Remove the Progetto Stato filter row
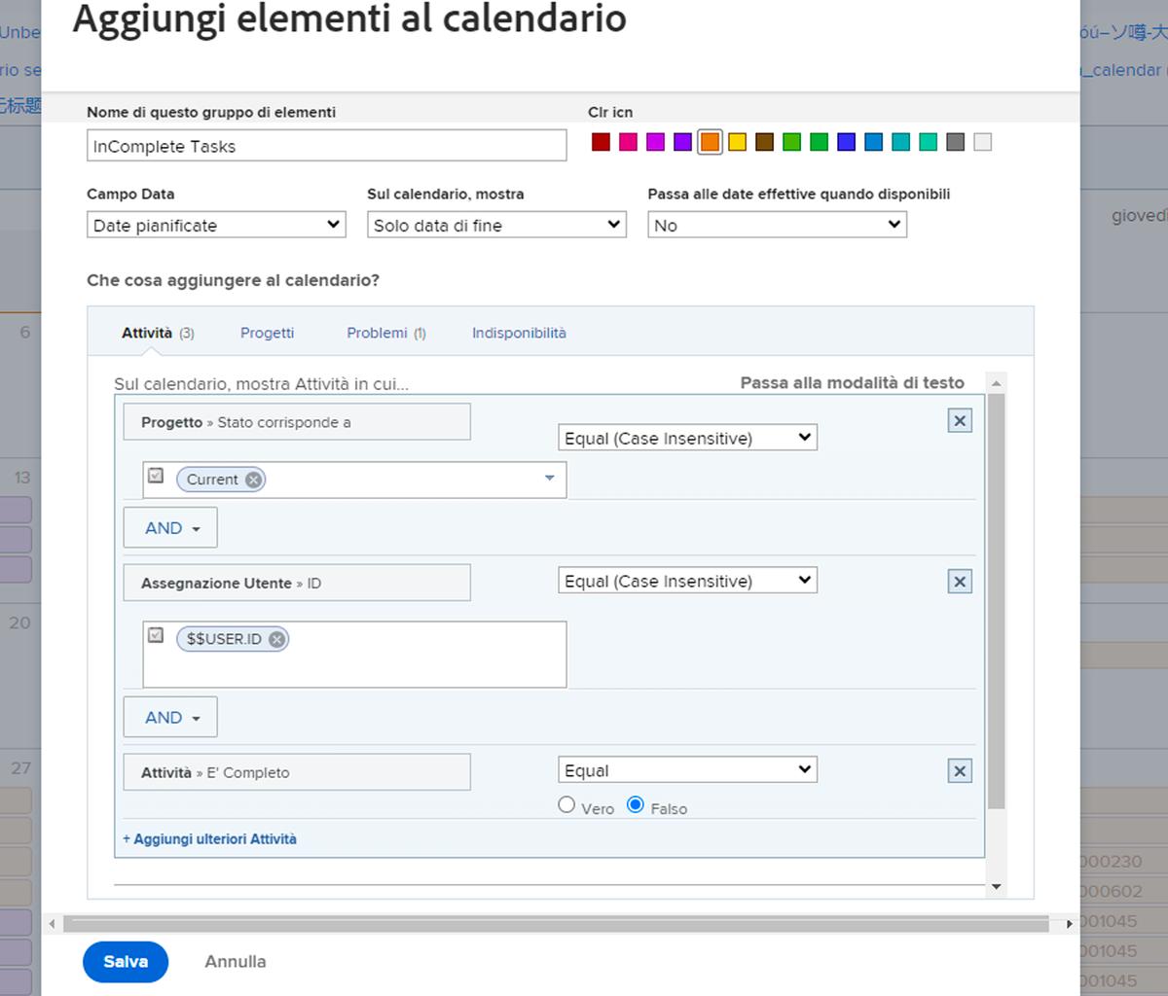 point(959,420)
